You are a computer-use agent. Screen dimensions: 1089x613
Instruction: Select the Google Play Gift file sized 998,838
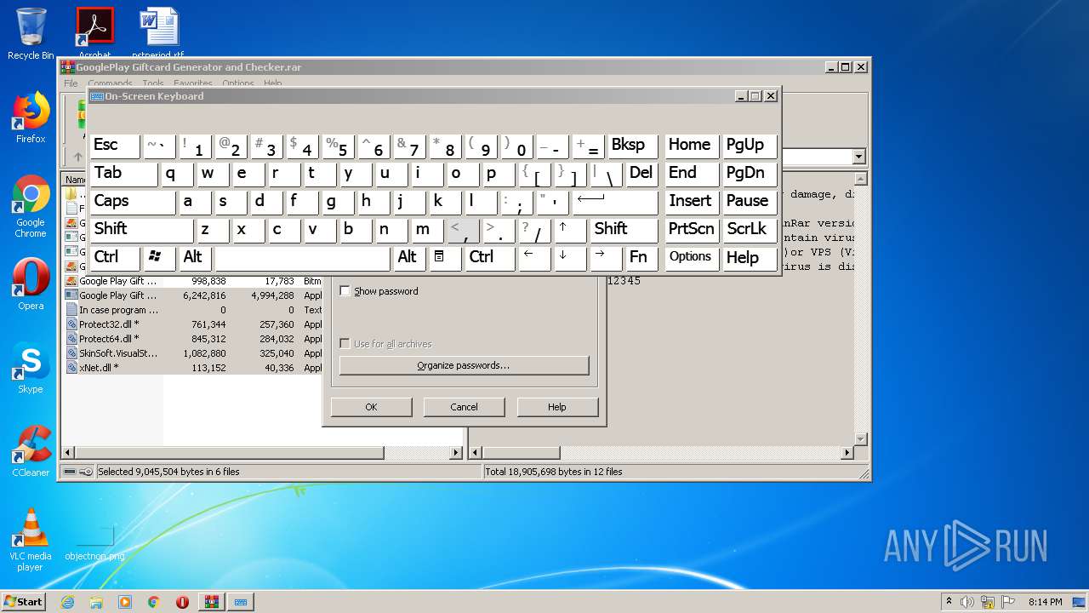tap(196, 281)
